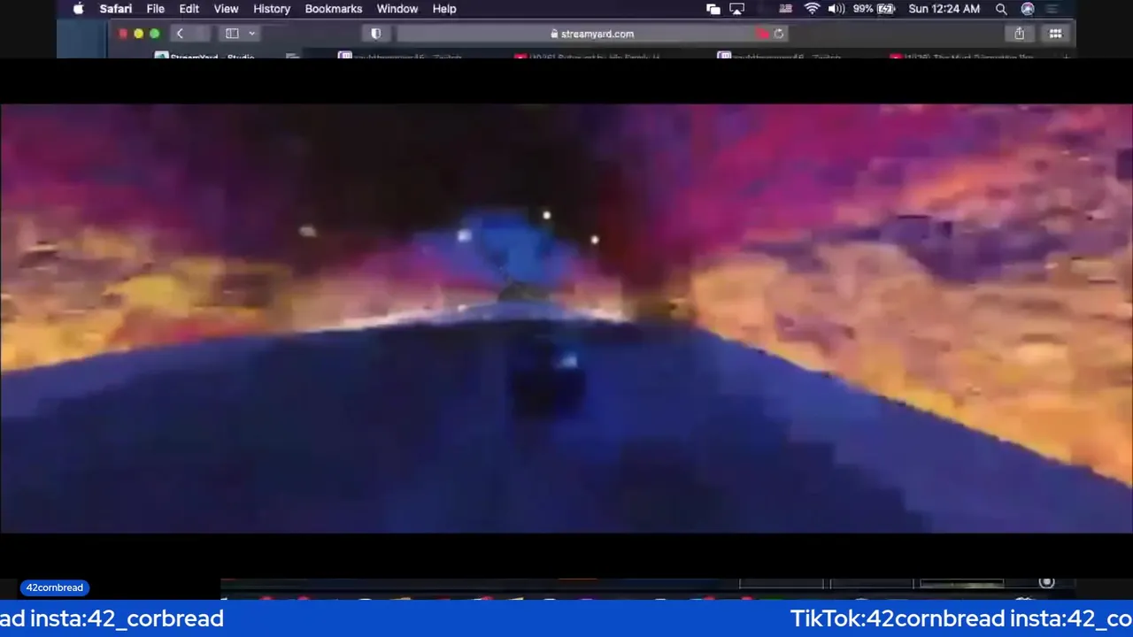The height and width of the screenshot is (637, 1133).
Task: Focus the streamyard.com address bar
Action: tap(591, 34)
